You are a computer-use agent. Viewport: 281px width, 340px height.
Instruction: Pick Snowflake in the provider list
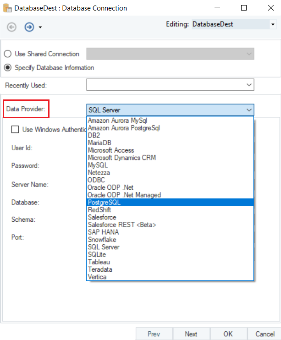102,240
